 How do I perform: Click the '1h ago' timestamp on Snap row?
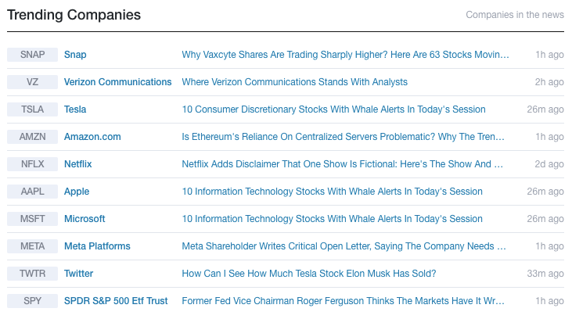tap(550, 55)
